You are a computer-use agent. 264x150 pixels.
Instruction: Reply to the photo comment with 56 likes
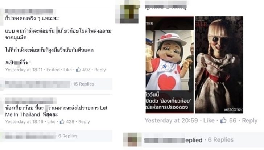(x=250, y=121)
